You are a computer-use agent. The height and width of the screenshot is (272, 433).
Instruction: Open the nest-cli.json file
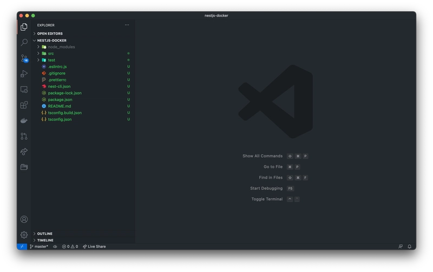83,86
